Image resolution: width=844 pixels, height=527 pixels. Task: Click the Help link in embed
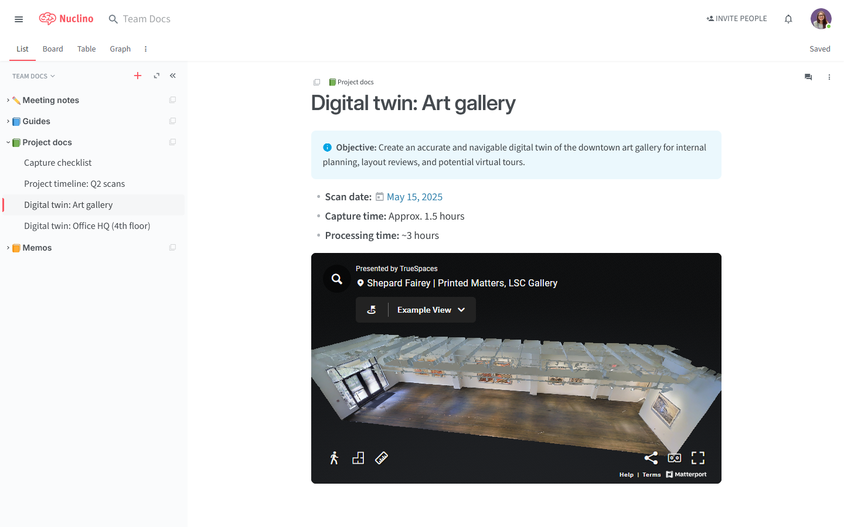[627, 475]
